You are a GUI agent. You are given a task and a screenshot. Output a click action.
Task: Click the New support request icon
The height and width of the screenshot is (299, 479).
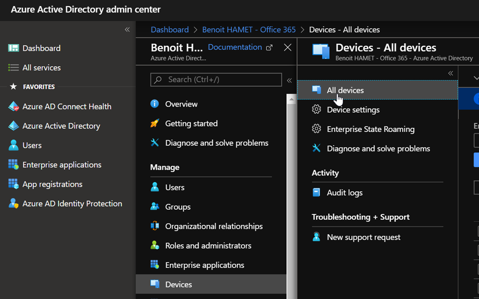coord(317,237)
